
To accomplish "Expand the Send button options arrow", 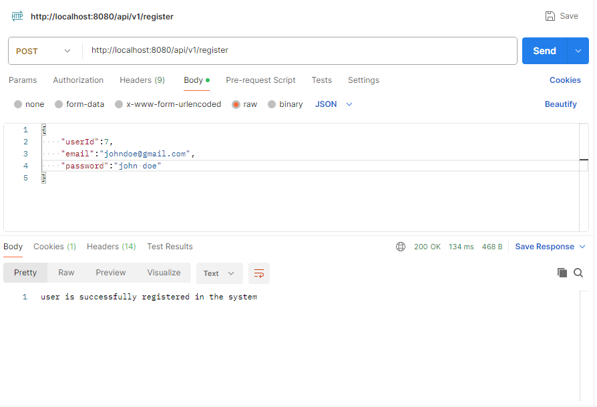I will [x=578, y=51].
